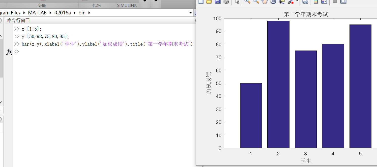377x167 pixels.
Task: Click the bar for student 5
Action: click(360, 86)
